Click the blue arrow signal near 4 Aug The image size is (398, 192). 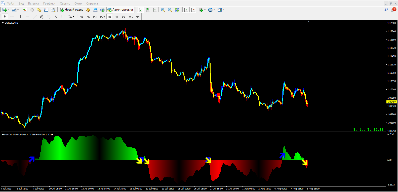point(282,155)
